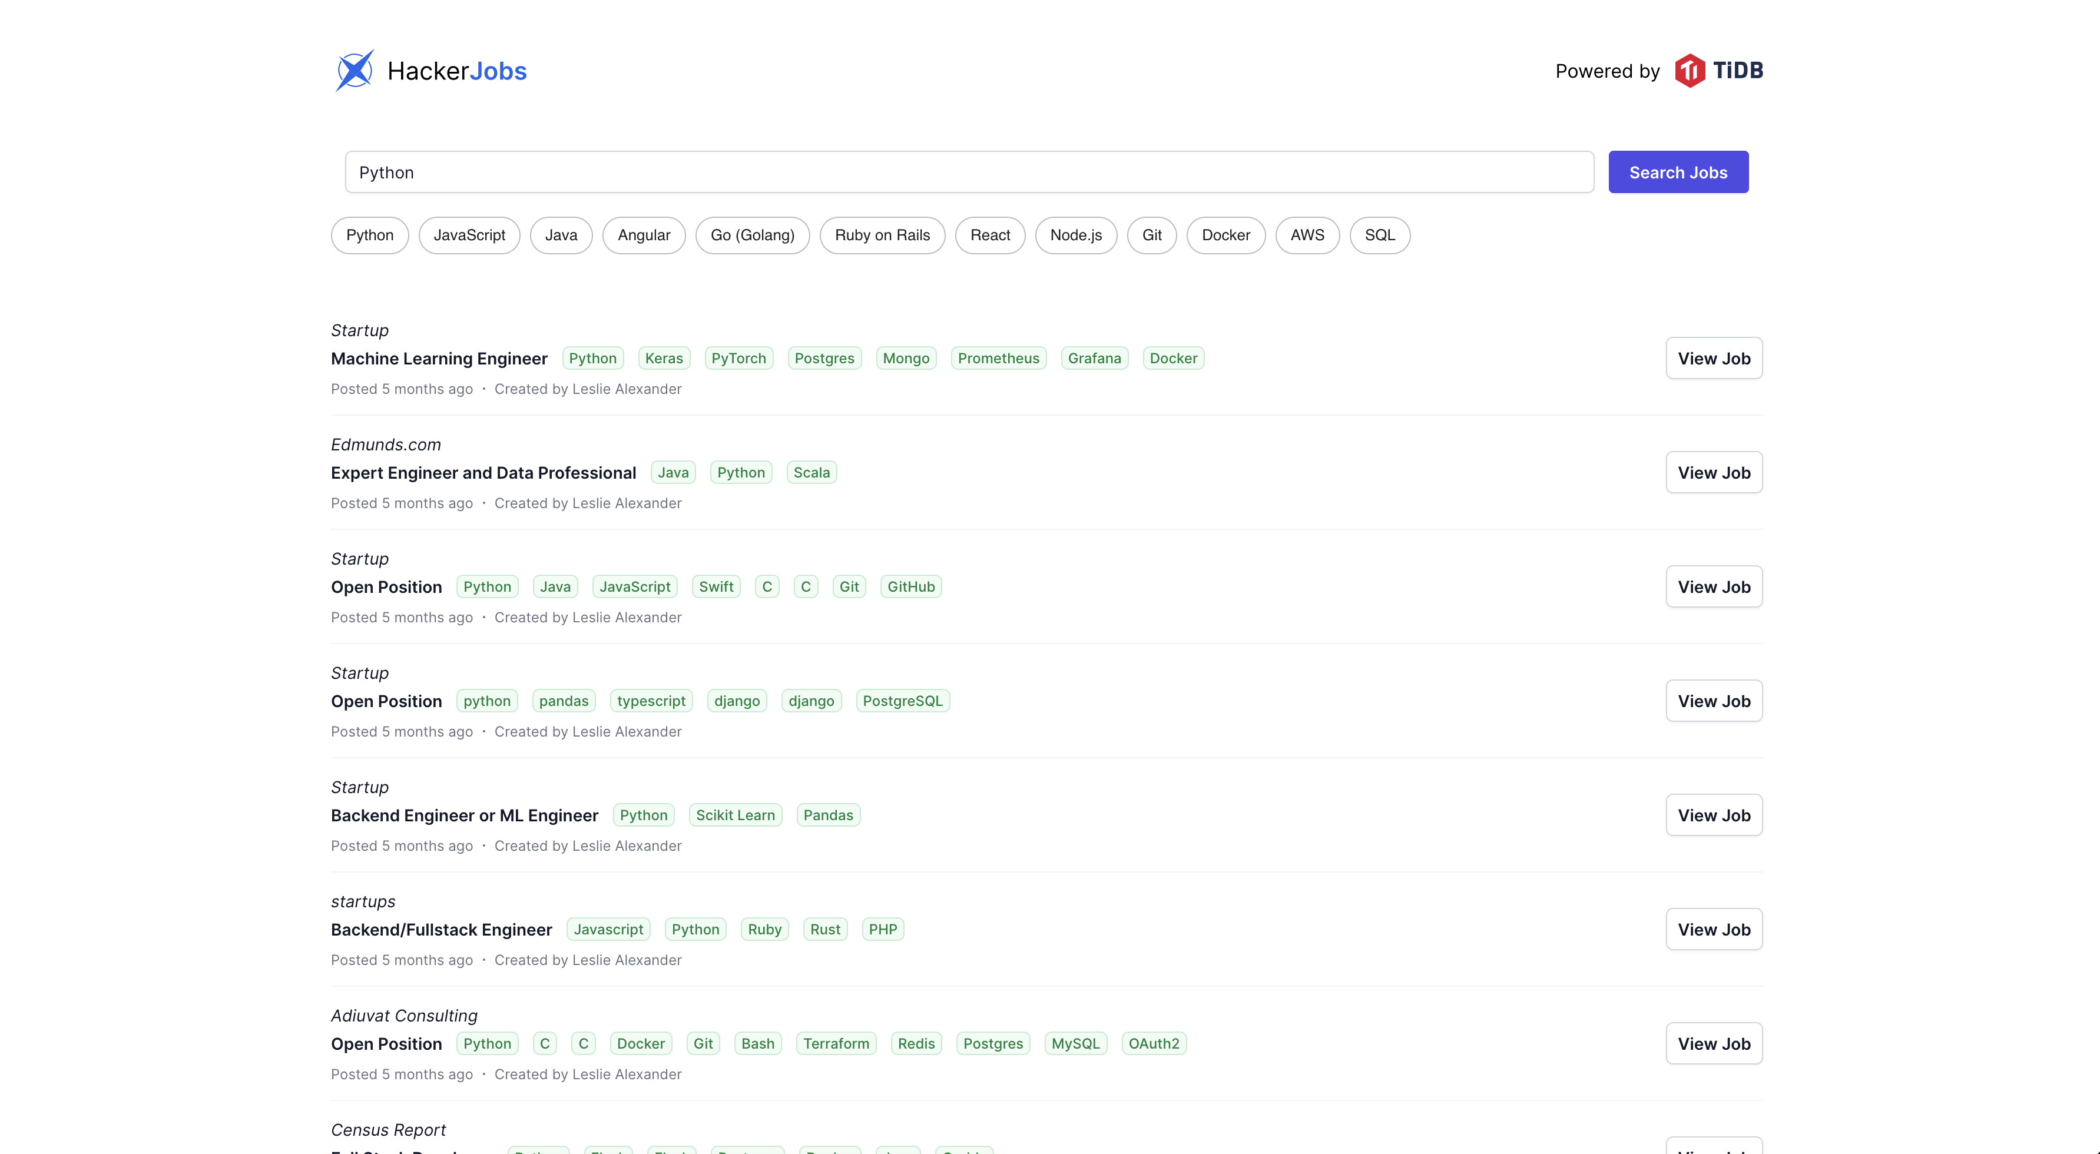Viewport: 2100px width, 1154px height.
Task: Click the Scikit Learn skill tag
Action: (x=734, y=816)
